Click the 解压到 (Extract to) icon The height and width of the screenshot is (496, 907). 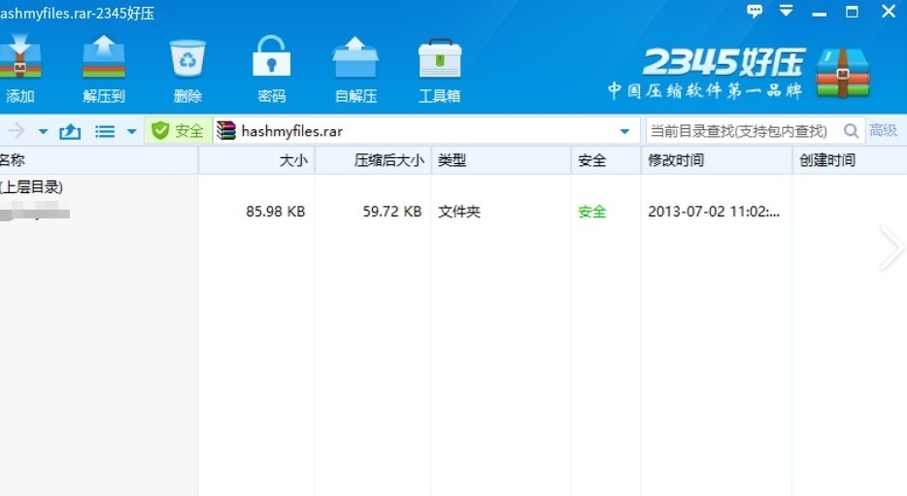tap(104, 68)
